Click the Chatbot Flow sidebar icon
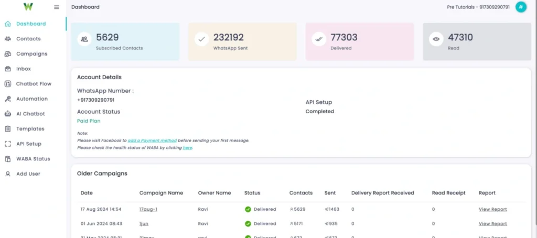 click(8, 84)
